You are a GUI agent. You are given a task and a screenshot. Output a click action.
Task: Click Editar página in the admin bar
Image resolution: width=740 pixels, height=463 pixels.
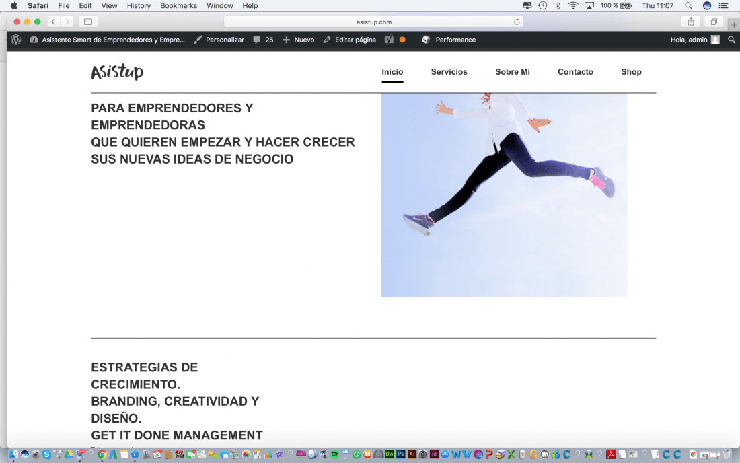pos(350,40)
